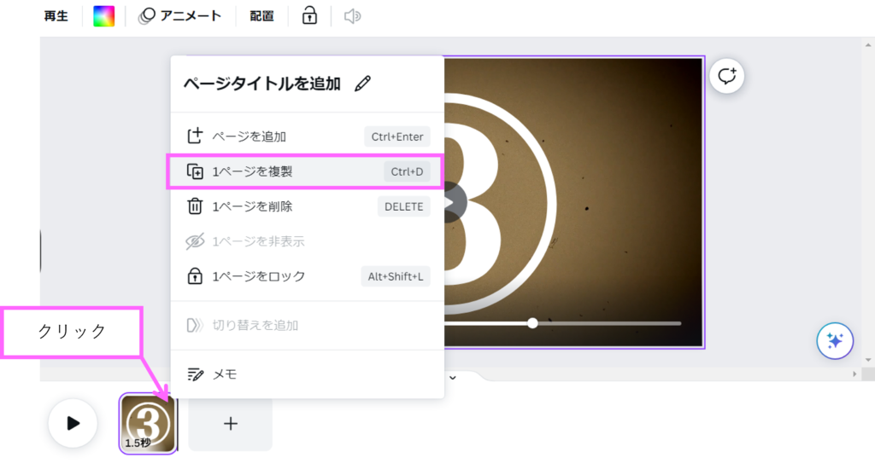Click the アニメート animate button
The image size is (875, 469).
[x=180, y=16]
